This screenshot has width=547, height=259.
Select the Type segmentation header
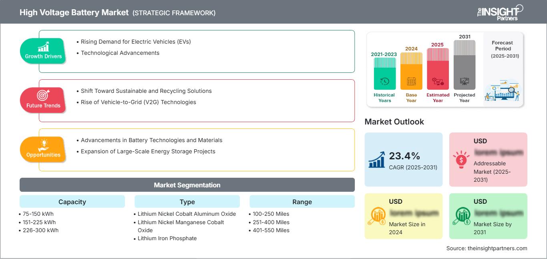click(187, 202)
